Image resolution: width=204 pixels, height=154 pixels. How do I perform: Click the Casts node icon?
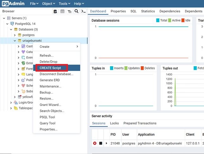(x=23, y=46)
